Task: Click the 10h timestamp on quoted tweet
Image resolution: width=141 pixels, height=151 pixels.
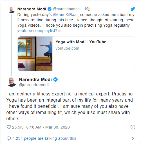Action: 87,9
